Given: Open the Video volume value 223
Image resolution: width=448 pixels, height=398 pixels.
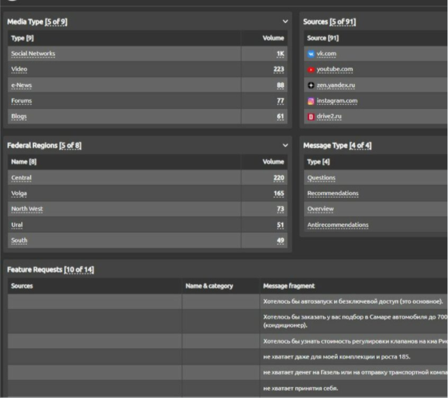Looking at the screenshot, I should (x=278, y=69).
